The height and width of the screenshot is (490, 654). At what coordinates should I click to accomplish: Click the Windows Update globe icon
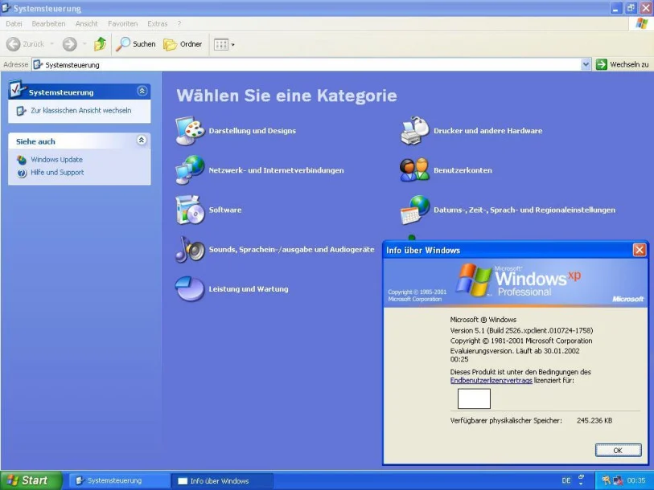click(22, 160)
